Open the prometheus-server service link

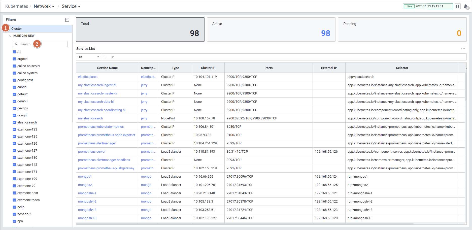92,152
